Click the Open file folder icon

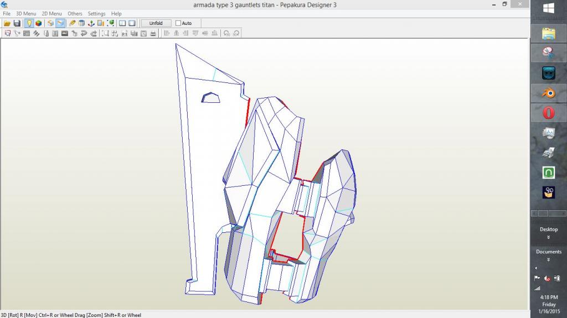tap(7, 23)
